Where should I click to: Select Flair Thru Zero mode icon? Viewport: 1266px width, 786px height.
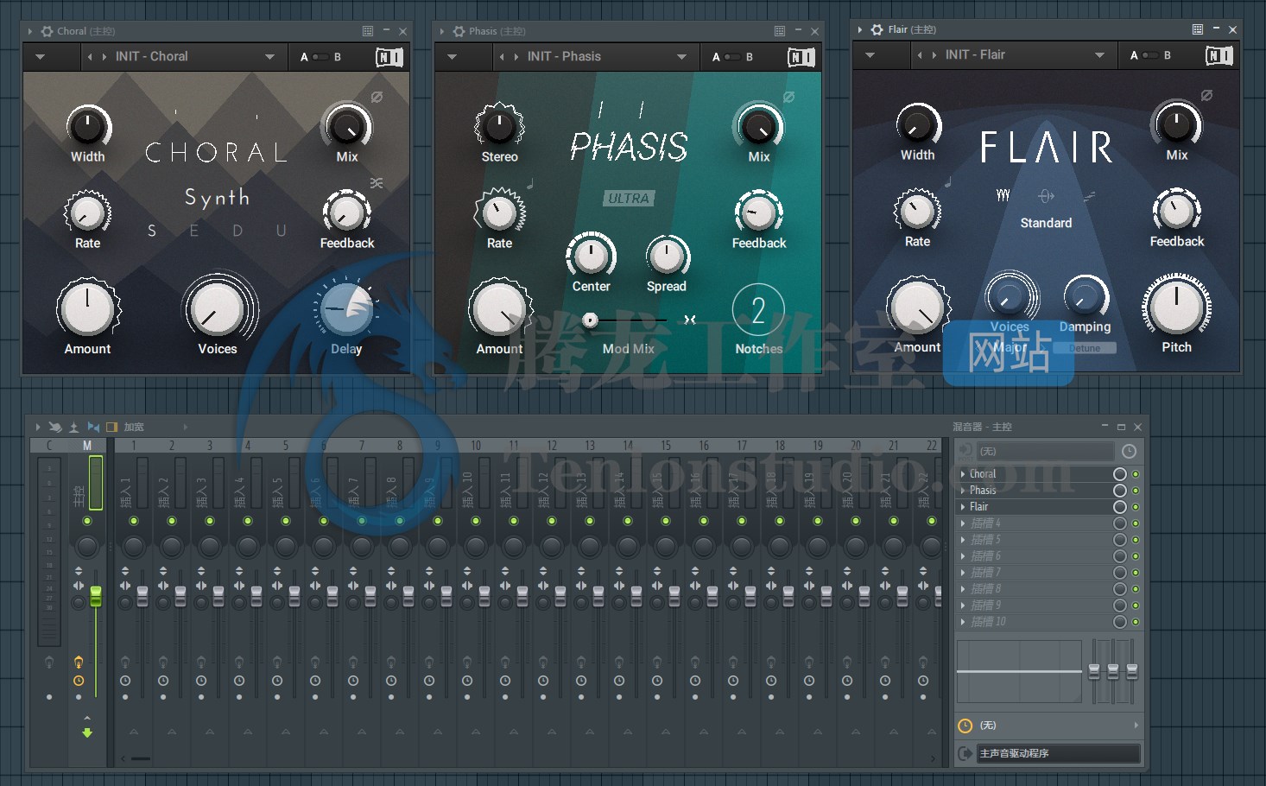pyautogui.click(x=1046, y=196)
